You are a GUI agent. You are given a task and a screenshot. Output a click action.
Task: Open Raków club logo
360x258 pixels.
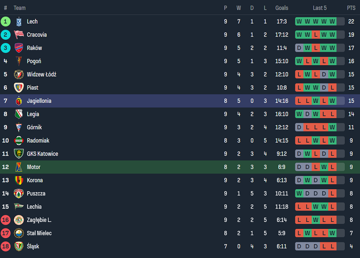19,48
